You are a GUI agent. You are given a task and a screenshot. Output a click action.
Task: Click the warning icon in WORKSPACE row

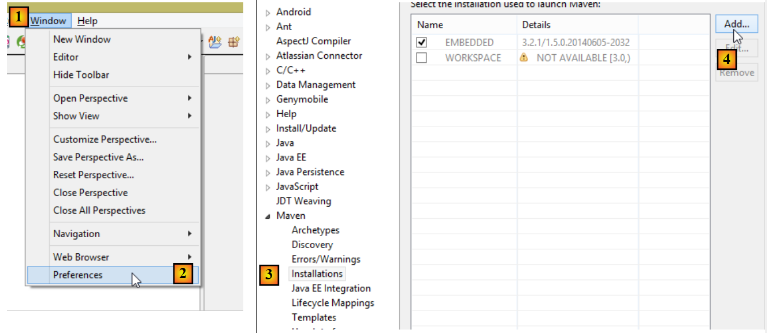524,58
